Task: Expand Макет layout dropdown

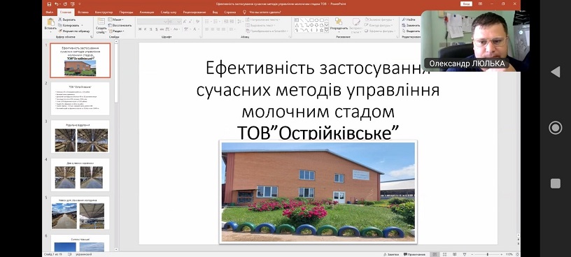Action: point(115,20)
